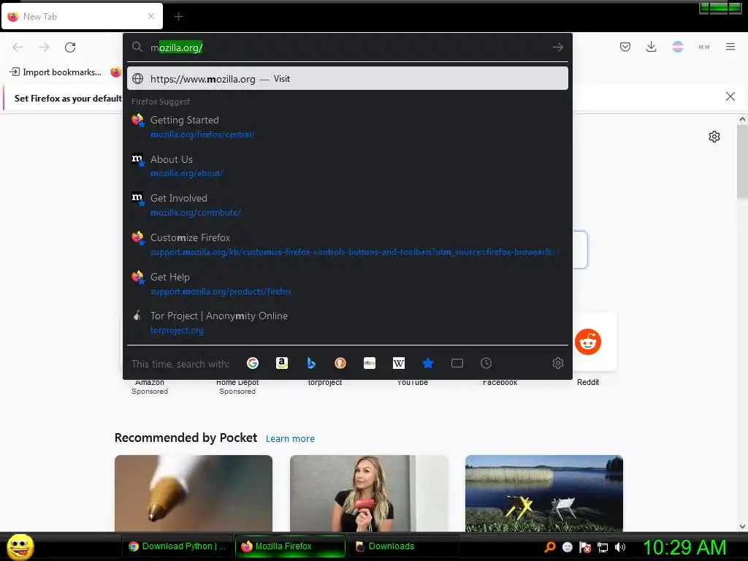This screenshot has width=748, height=561.
Task: Open Get Help support suggestion
Action: tap(347, 284)
